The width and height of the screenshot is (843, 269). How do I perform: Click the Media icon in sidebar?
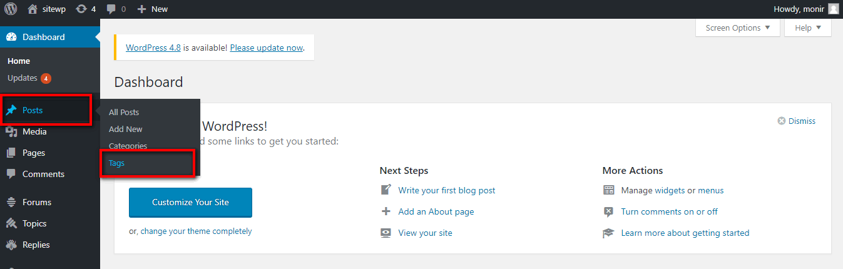click(x=11, y=131)
